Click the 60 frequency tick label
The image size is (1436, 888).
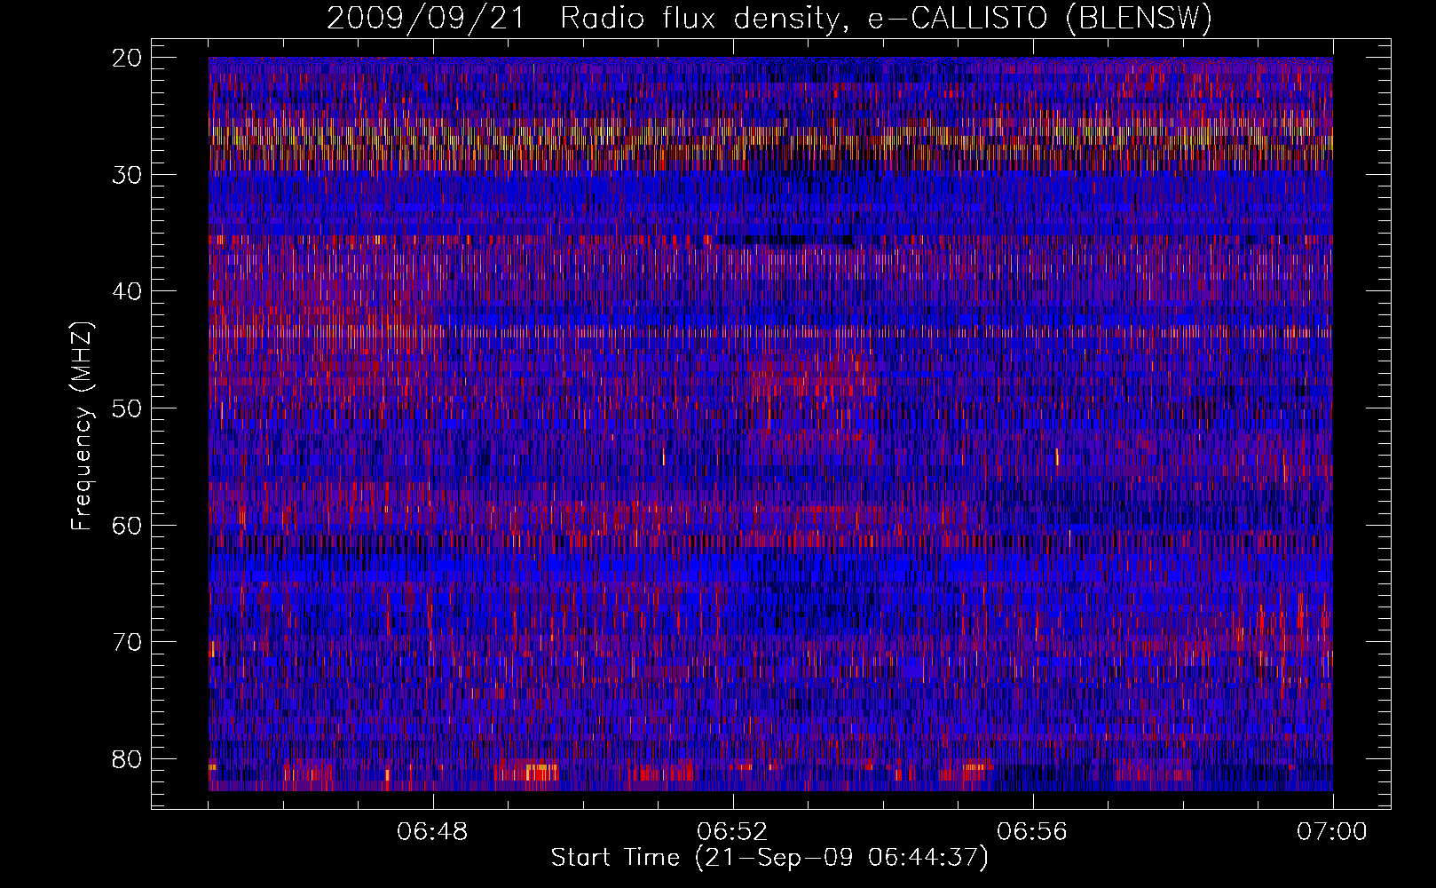pos(128,525)
